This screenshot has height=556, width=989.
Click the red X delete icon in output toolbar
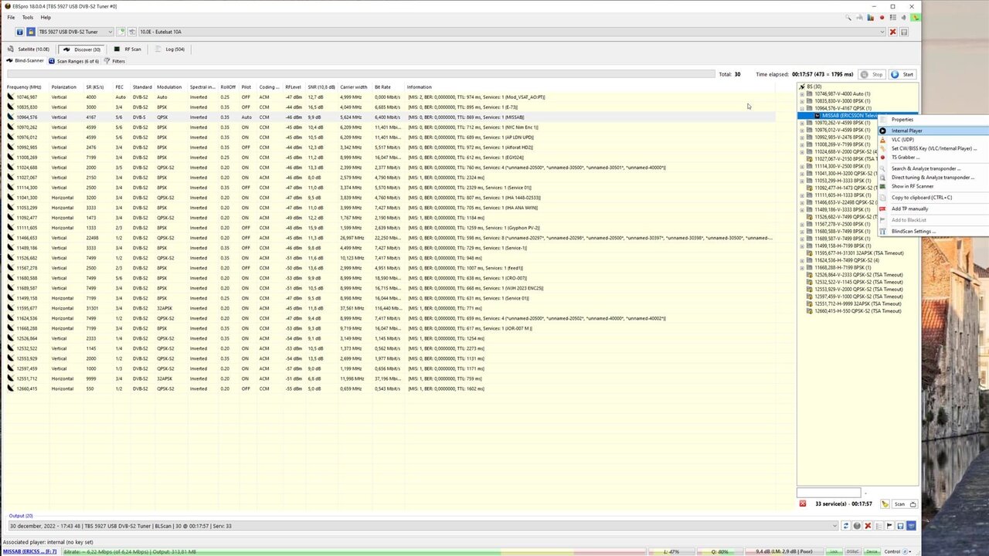click(867, 526)
